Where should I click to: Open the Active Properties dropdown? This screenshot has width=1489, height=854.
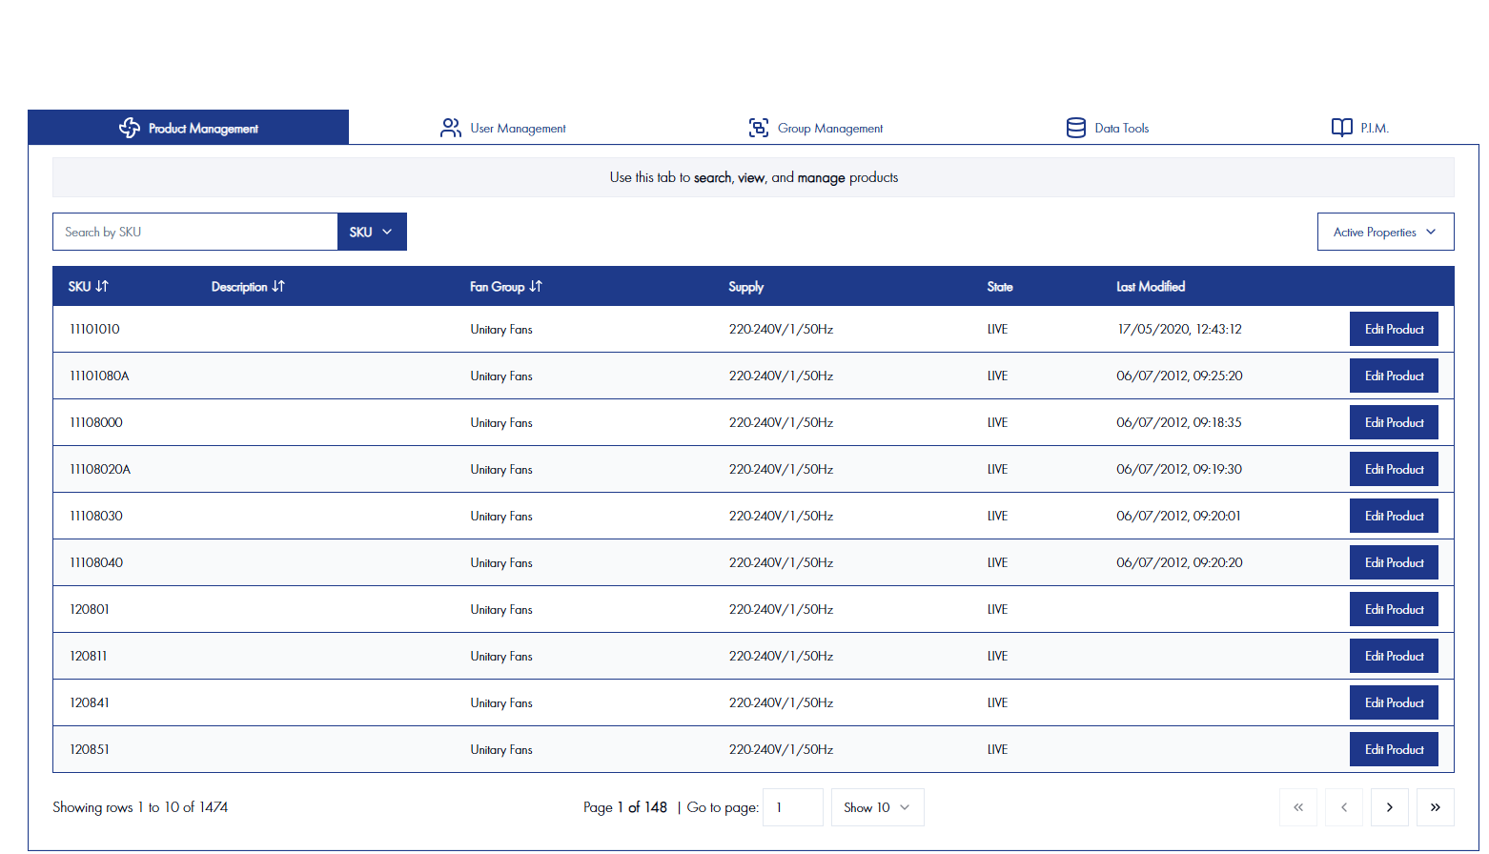coord(1386,232)
